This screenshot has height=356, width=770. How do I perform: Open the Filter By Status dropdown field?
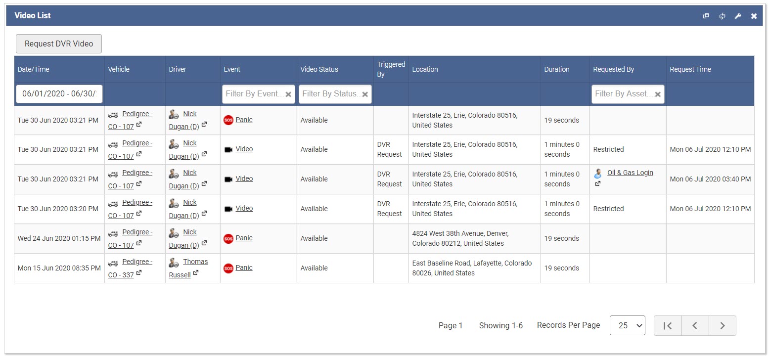[335, 94]
